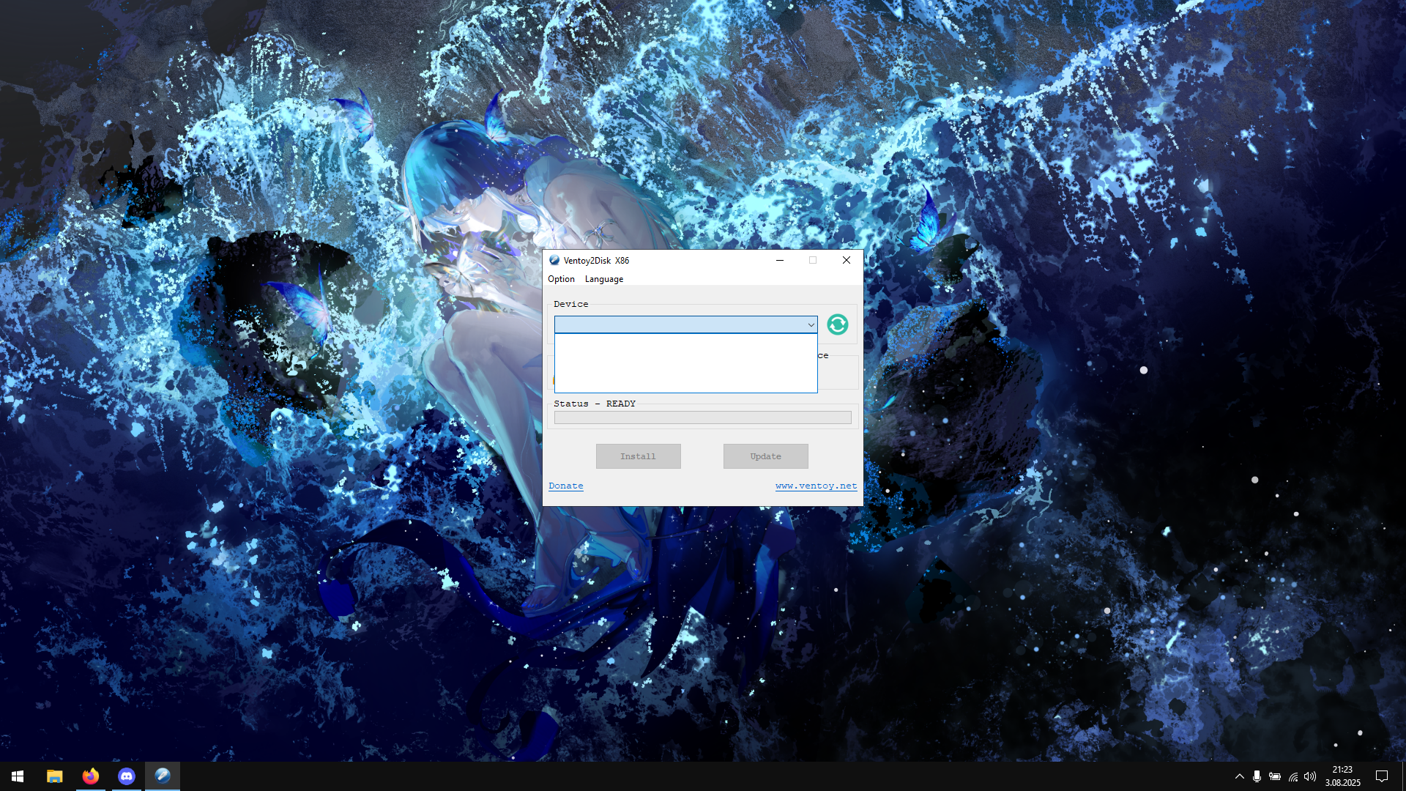Open Discord from the taskbar
The height and width of the screenshot is (791, 1406).
pos(126,776)
